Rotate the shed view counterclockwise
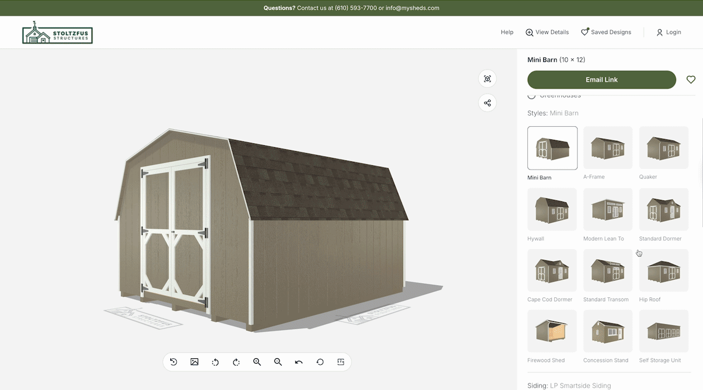The width and height of the screenshot is (703, 390). 215,362
